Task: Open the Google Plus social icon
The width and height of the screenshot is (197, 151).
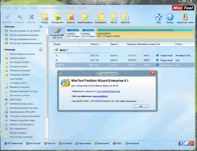Action: [x=192, y=143]
